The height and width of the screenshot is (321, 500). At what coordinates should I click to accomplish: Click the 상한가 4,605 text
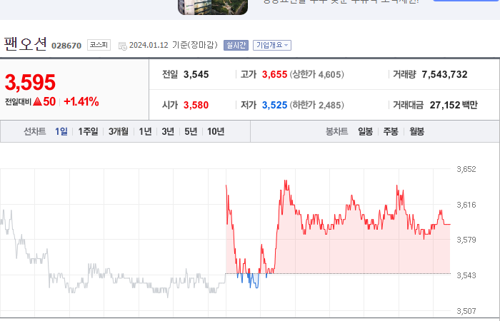click(317, 74)
